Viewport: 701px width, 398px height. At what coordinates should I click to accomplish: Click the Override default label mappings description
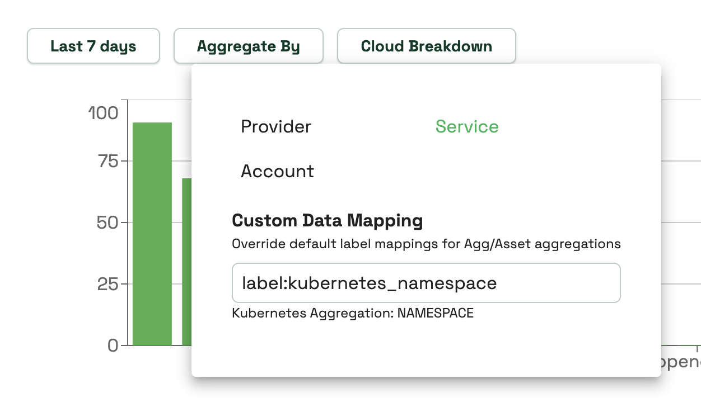(x=426, y=243)
